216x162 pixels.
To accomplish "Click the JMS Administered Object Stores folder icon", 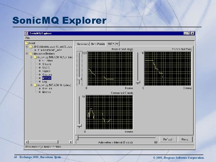I will click(31, 47).
